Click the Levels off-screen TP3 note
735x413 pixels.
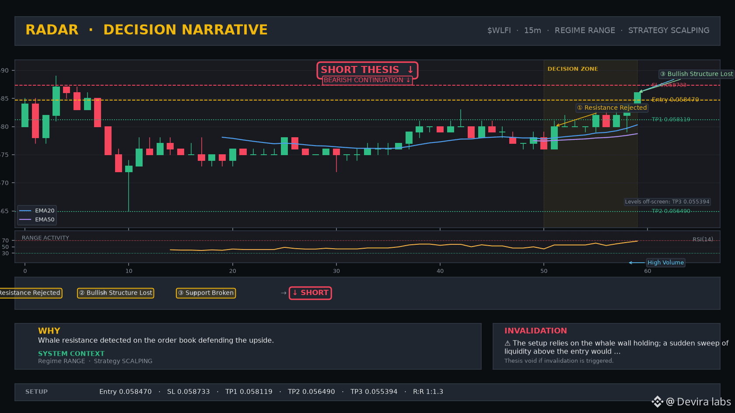click(667, 201)
